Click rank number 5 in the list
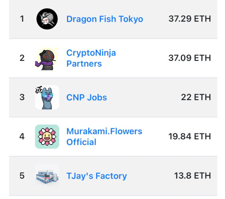Image resolution: width=225 pixels, height=199 pixels. (x=22, y=176)
